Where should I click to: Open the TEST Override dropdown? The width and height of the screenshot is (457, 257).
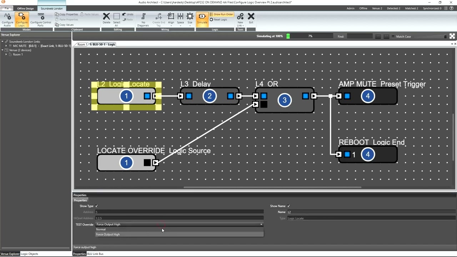click(x=179, y=224)
